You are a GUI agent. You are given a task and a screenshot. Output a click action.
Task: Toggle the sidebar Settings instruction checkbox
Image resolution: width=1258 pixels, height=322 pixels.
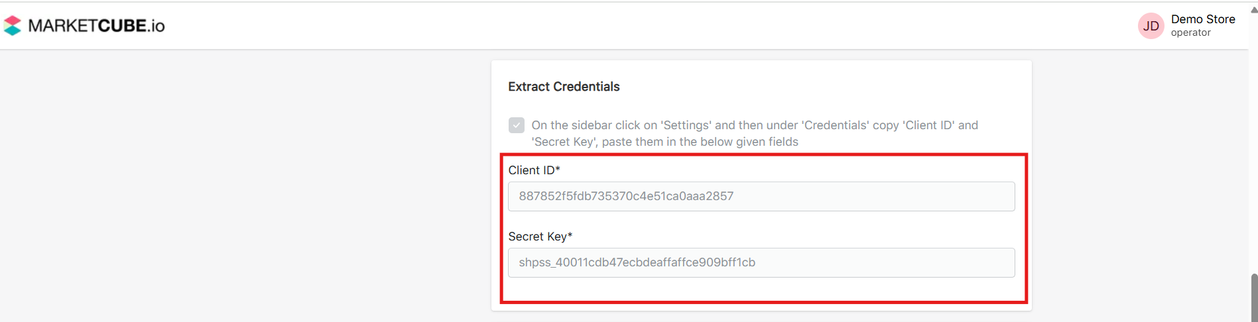point(517,125)
